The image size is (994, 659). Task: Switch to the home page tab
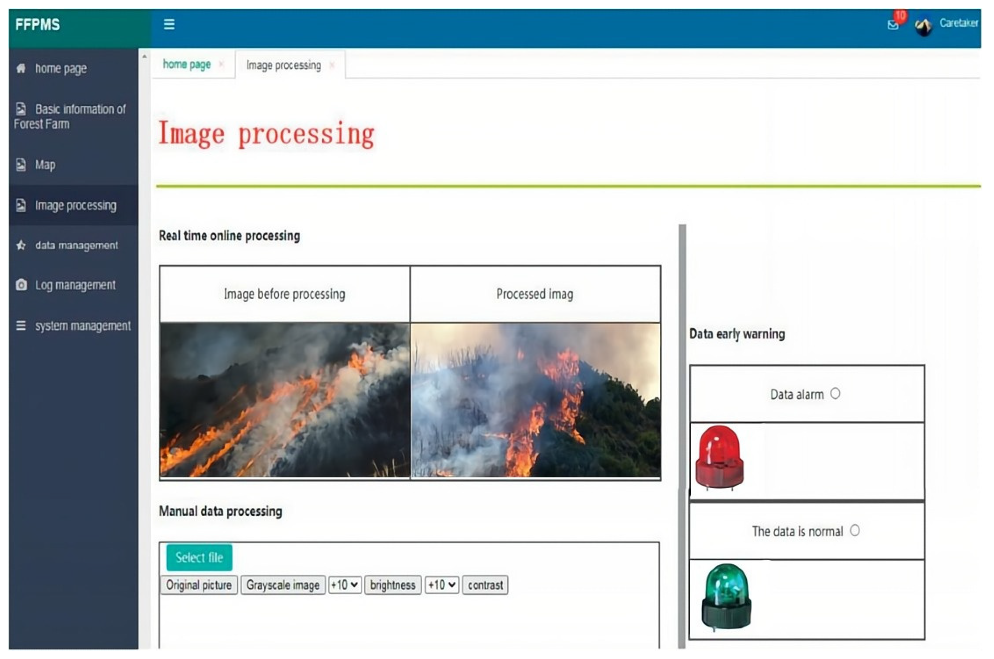click(187, 64)
